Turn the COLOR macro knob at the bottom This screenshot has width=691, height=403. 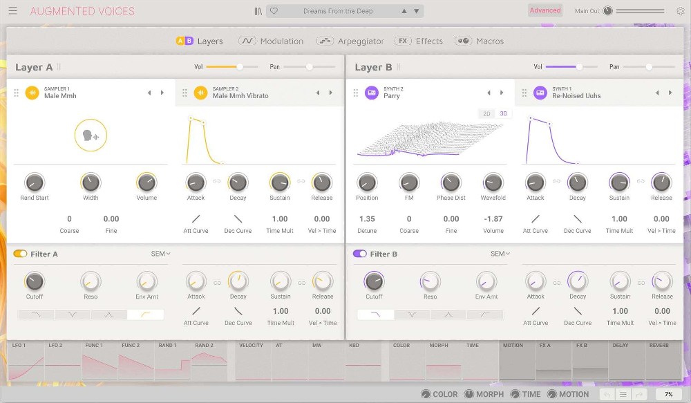[x=426, y=394]
